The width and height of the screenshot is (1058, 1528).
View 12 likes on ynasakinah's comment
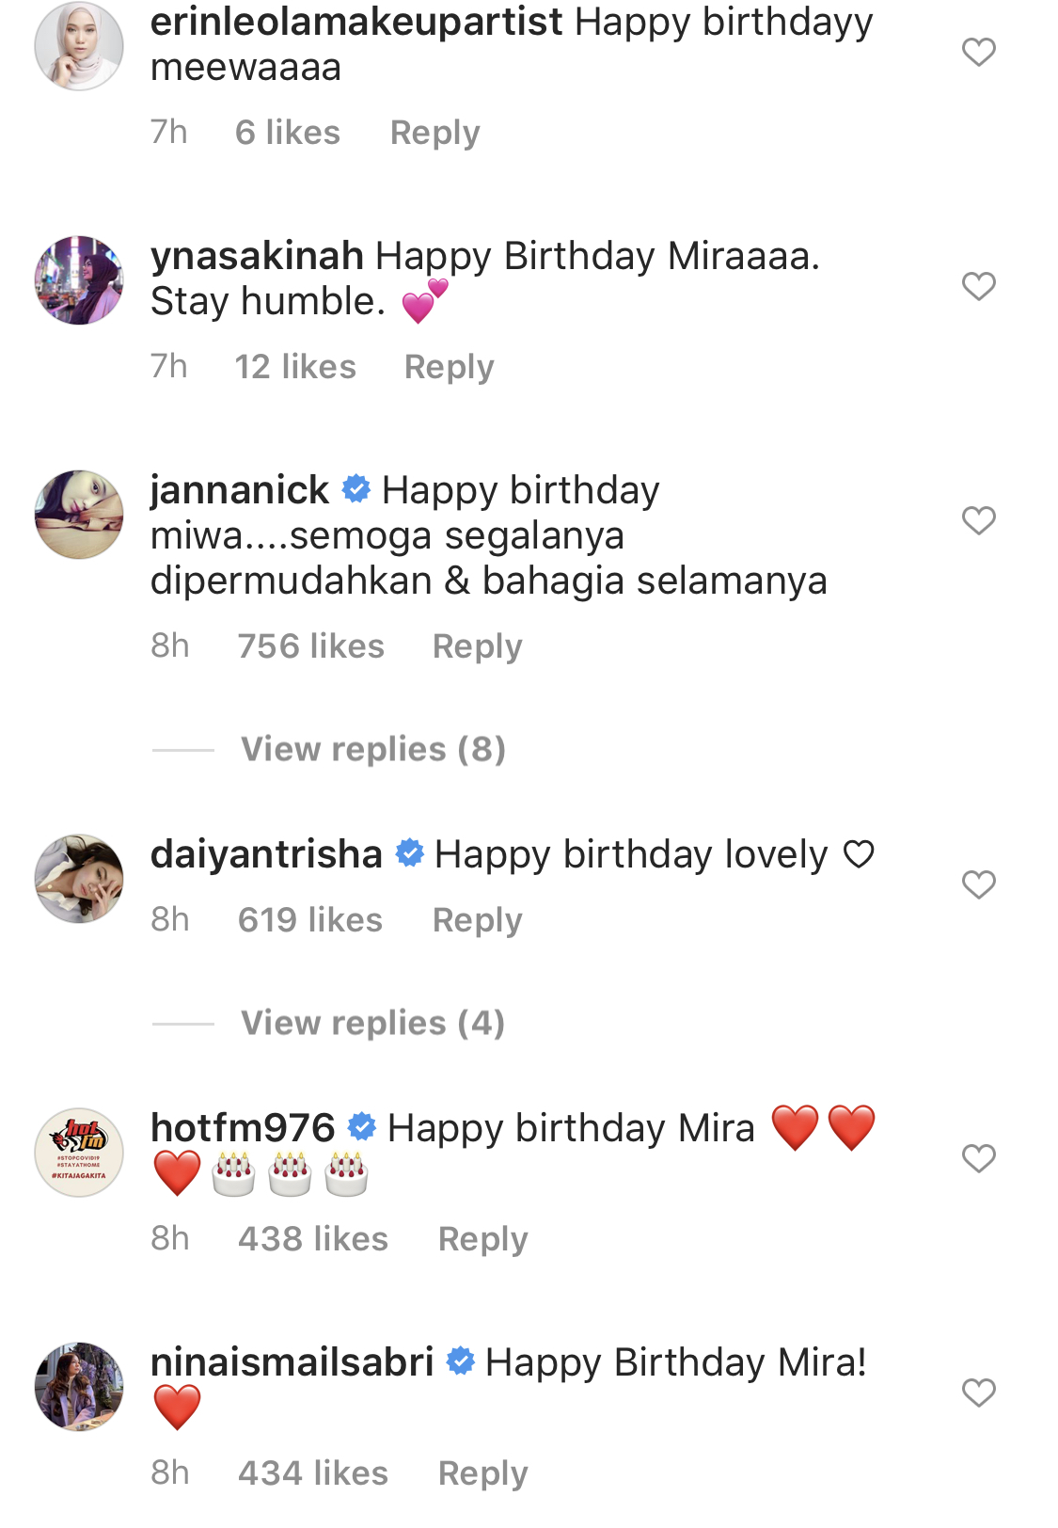pos(295,367)
